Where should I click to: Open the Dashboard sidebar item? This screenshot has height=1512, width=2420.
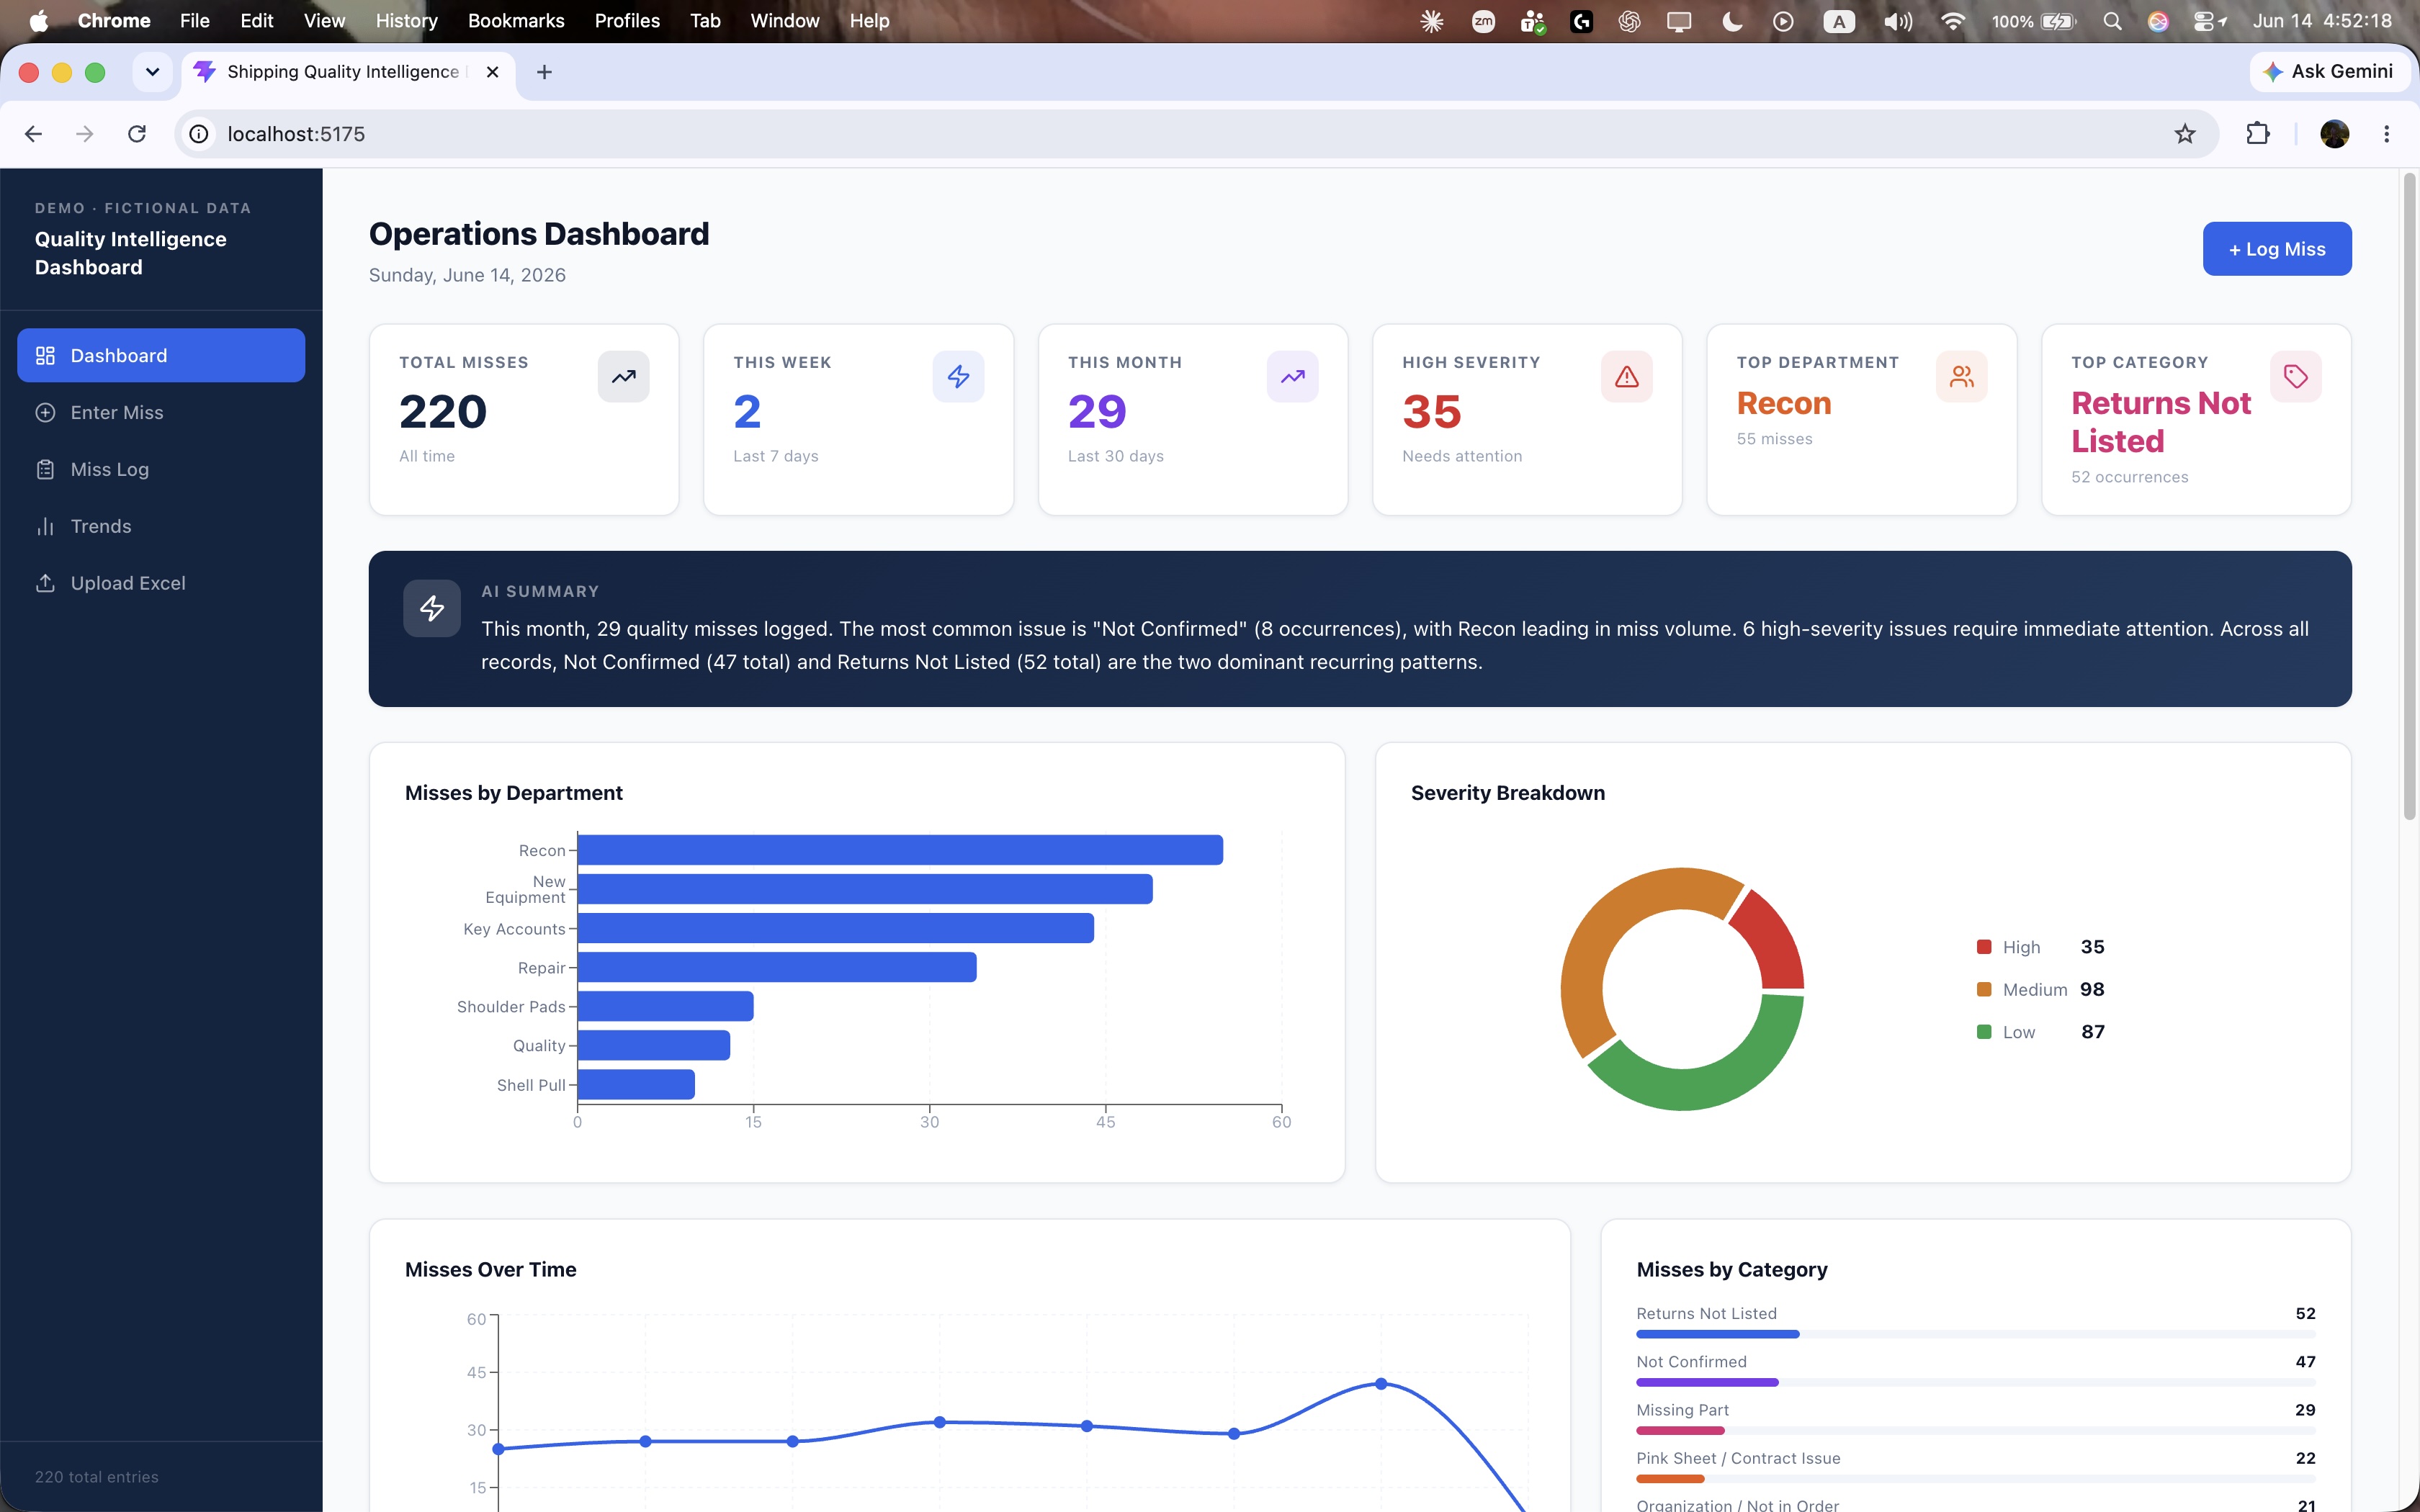pos(161,355)
